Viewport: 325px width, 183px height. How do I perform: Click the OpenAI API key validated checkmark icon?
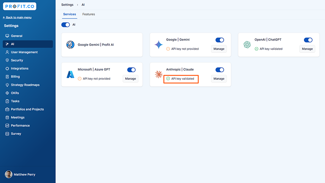point(256,49)
